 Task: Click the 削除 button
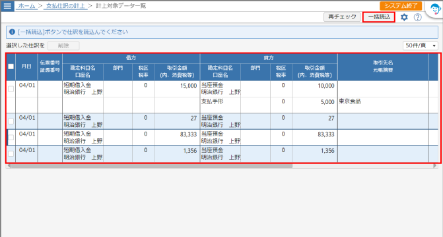pos(63,45)
